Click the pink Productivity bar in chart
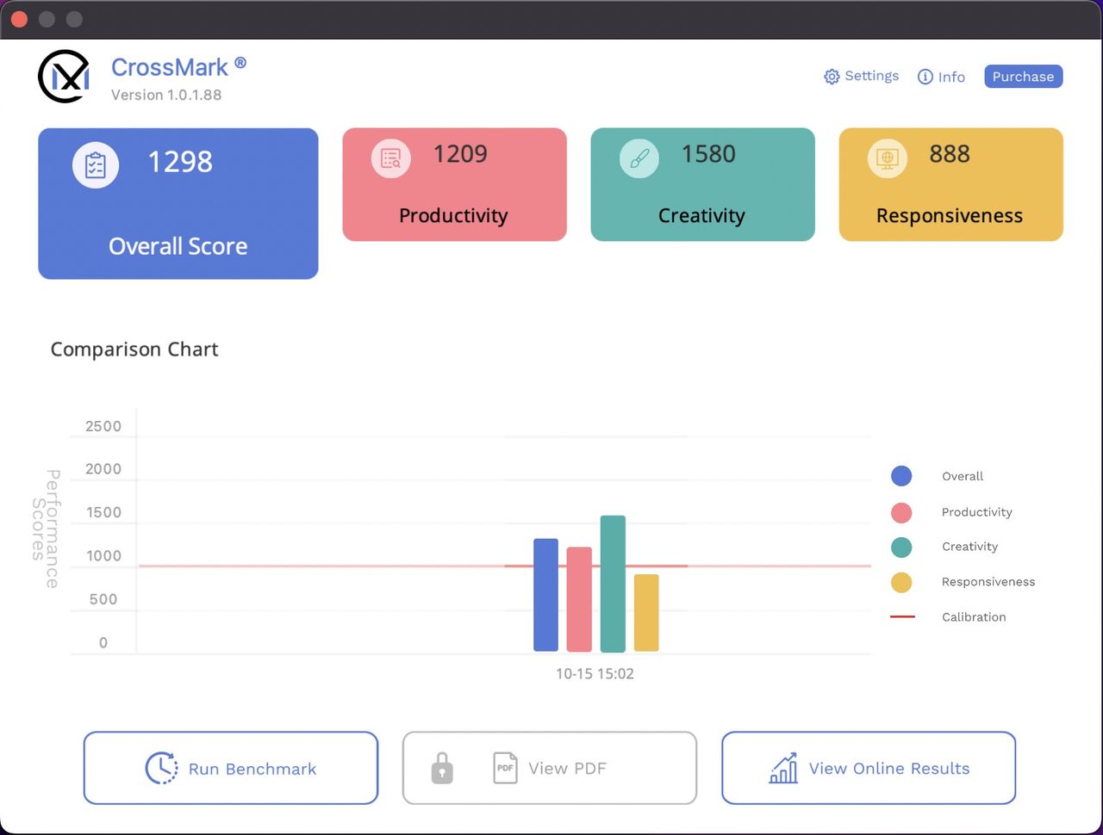The width and height of the screenshot is (1103, 835). 579,599
